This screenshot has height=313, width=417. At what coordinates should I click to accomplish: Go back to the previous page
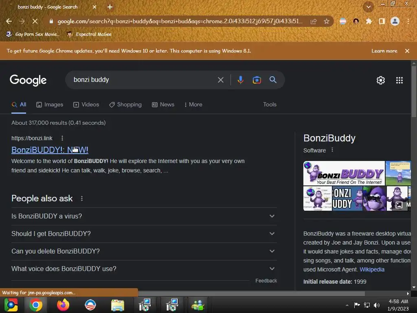(9, 21)
